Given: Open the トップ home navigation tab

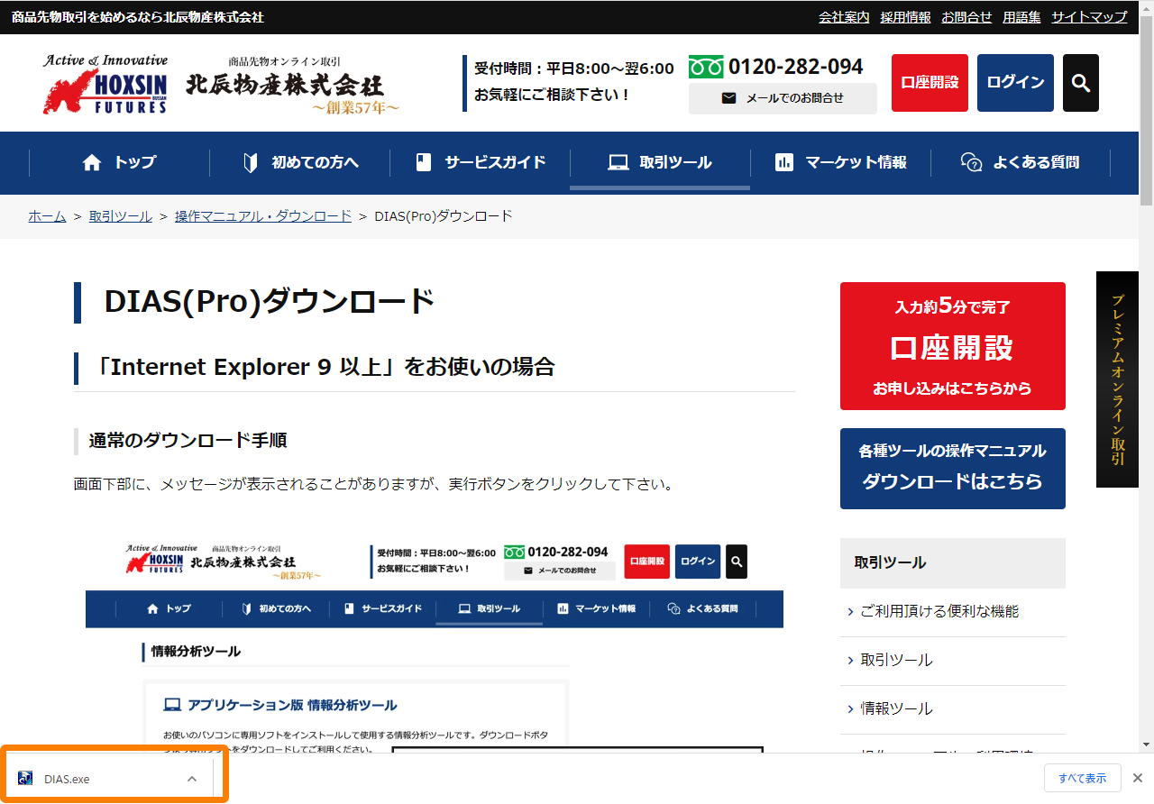Looking at the screenshot, I should pyautogui.click(x=119, y=162).
